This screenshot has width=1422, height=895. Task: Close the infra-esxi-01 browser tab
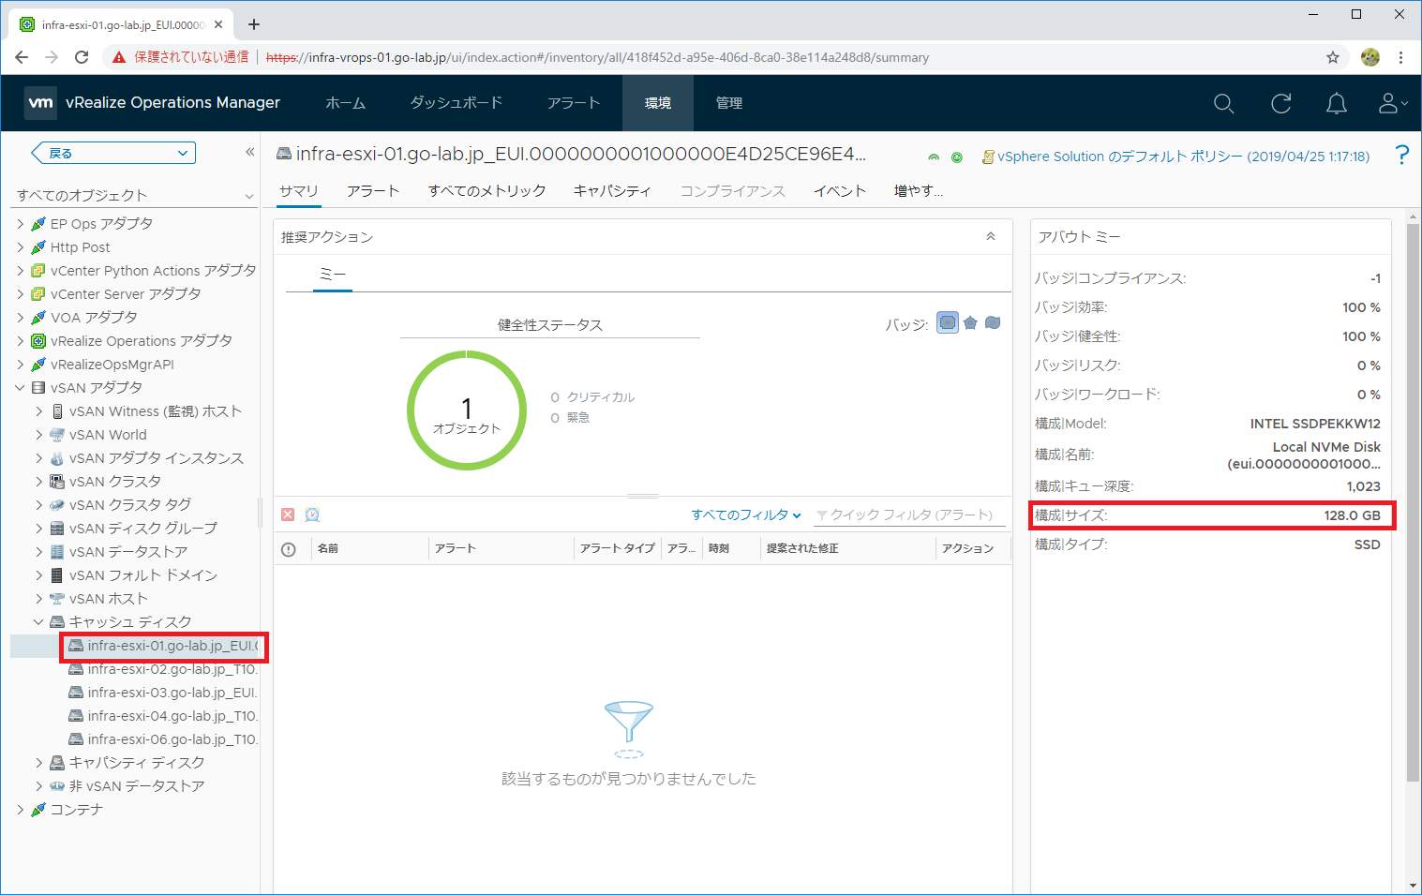point(218,24)
